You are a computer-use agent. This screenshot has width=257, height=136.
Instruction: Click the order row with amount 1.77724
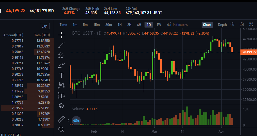[x=27, y=103]
